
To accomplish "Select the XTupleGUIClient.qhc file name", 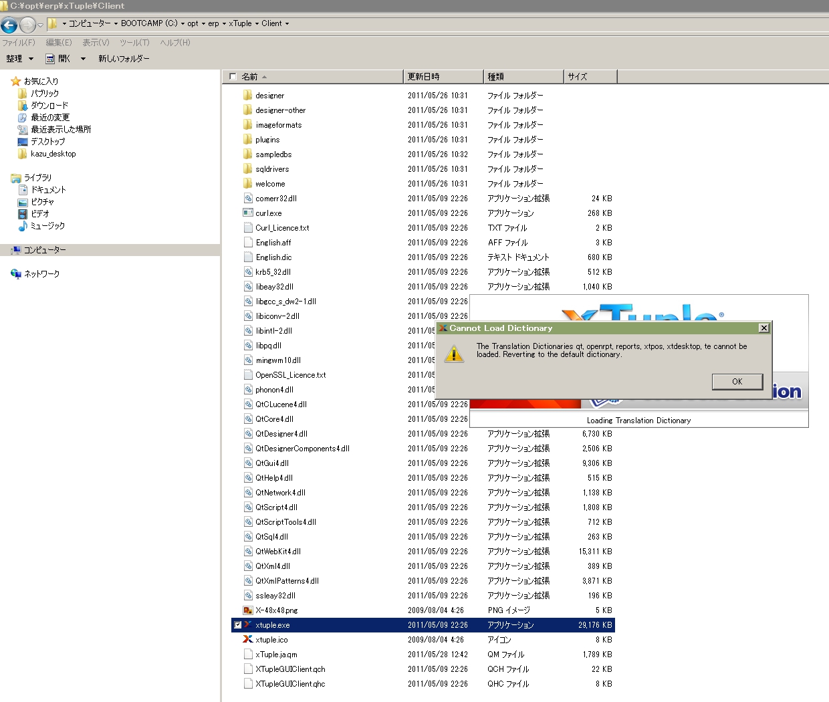I will (290, 684).
